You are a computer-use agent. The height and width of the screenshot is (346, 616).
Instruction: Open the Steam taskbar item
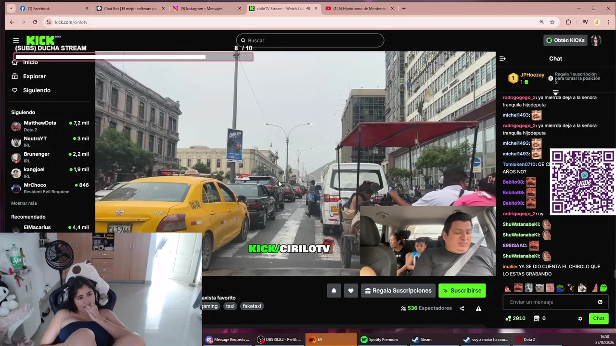tap(434, 339)
